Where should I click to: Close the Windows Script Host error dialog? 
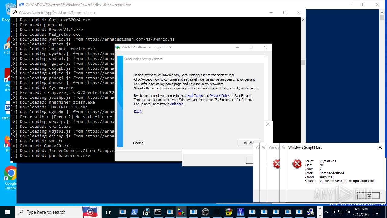click(380, 147)
